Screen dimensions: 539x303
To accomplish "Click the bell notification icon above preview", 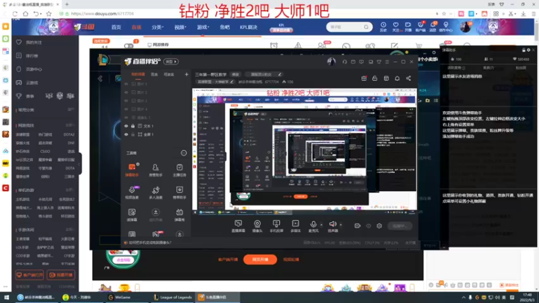I will [x=397, y=78].
